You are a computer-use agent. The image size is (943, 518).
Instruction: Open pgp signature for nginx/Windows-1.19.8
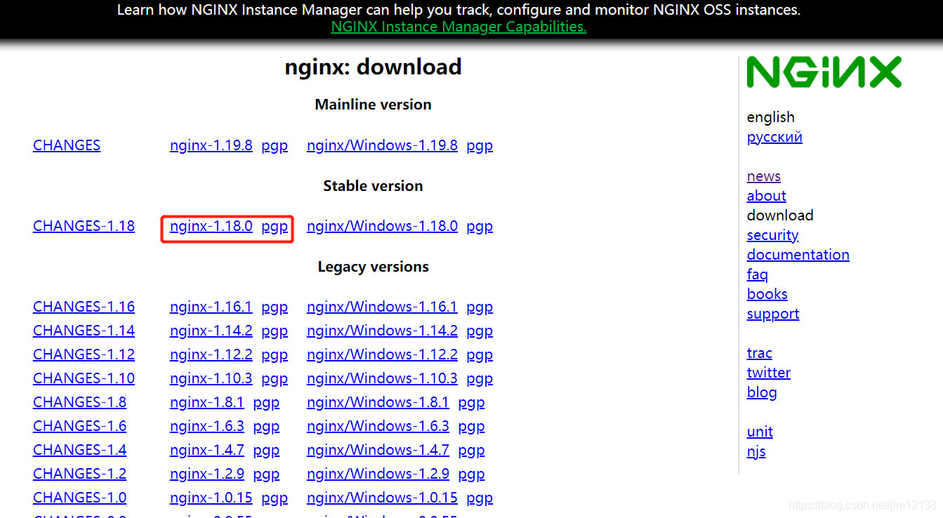coord(480,146)
